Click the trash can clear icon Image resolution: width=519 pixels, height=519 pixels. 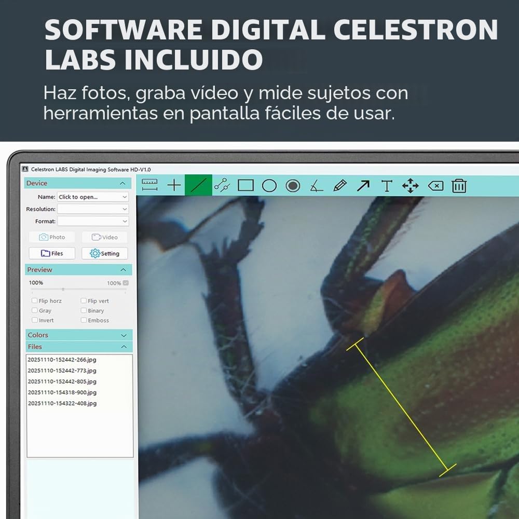459,186
